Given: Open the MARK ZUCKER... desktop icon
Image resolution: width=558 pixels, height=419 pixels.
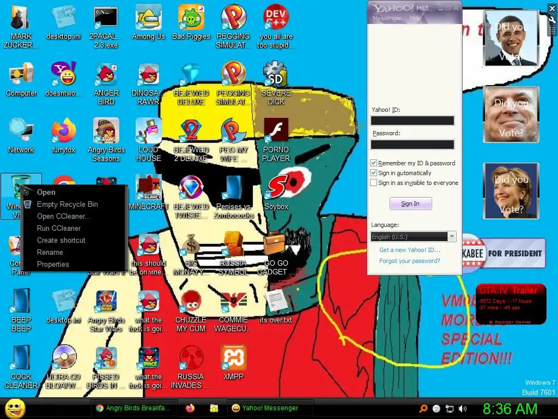Looking at the screenshot, I should pyautogui.click(x=21, y=27).
